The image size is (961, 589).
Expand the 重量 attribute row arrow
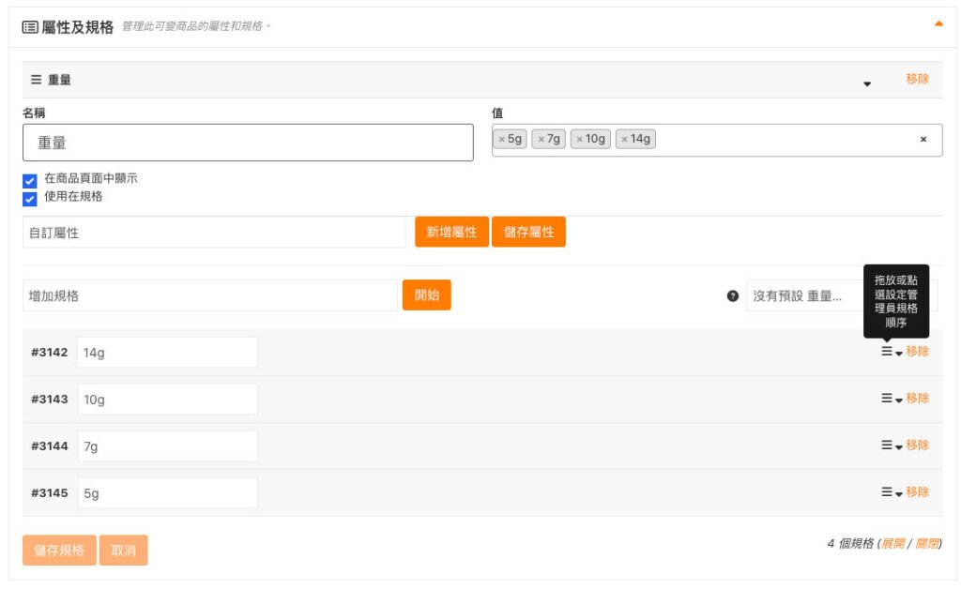click(867, 83)
